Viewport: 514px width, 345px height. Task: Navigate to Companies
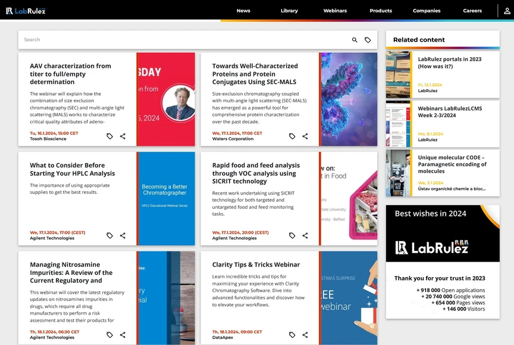(427, 11)
